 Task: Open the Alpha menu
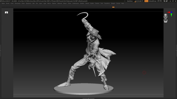point(3,3)
